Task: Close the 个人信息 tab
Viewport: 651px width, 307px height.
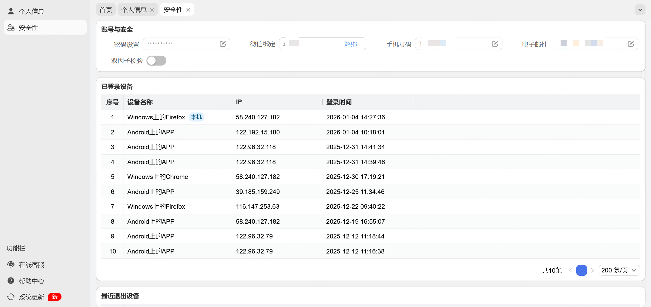Action: 152,10
